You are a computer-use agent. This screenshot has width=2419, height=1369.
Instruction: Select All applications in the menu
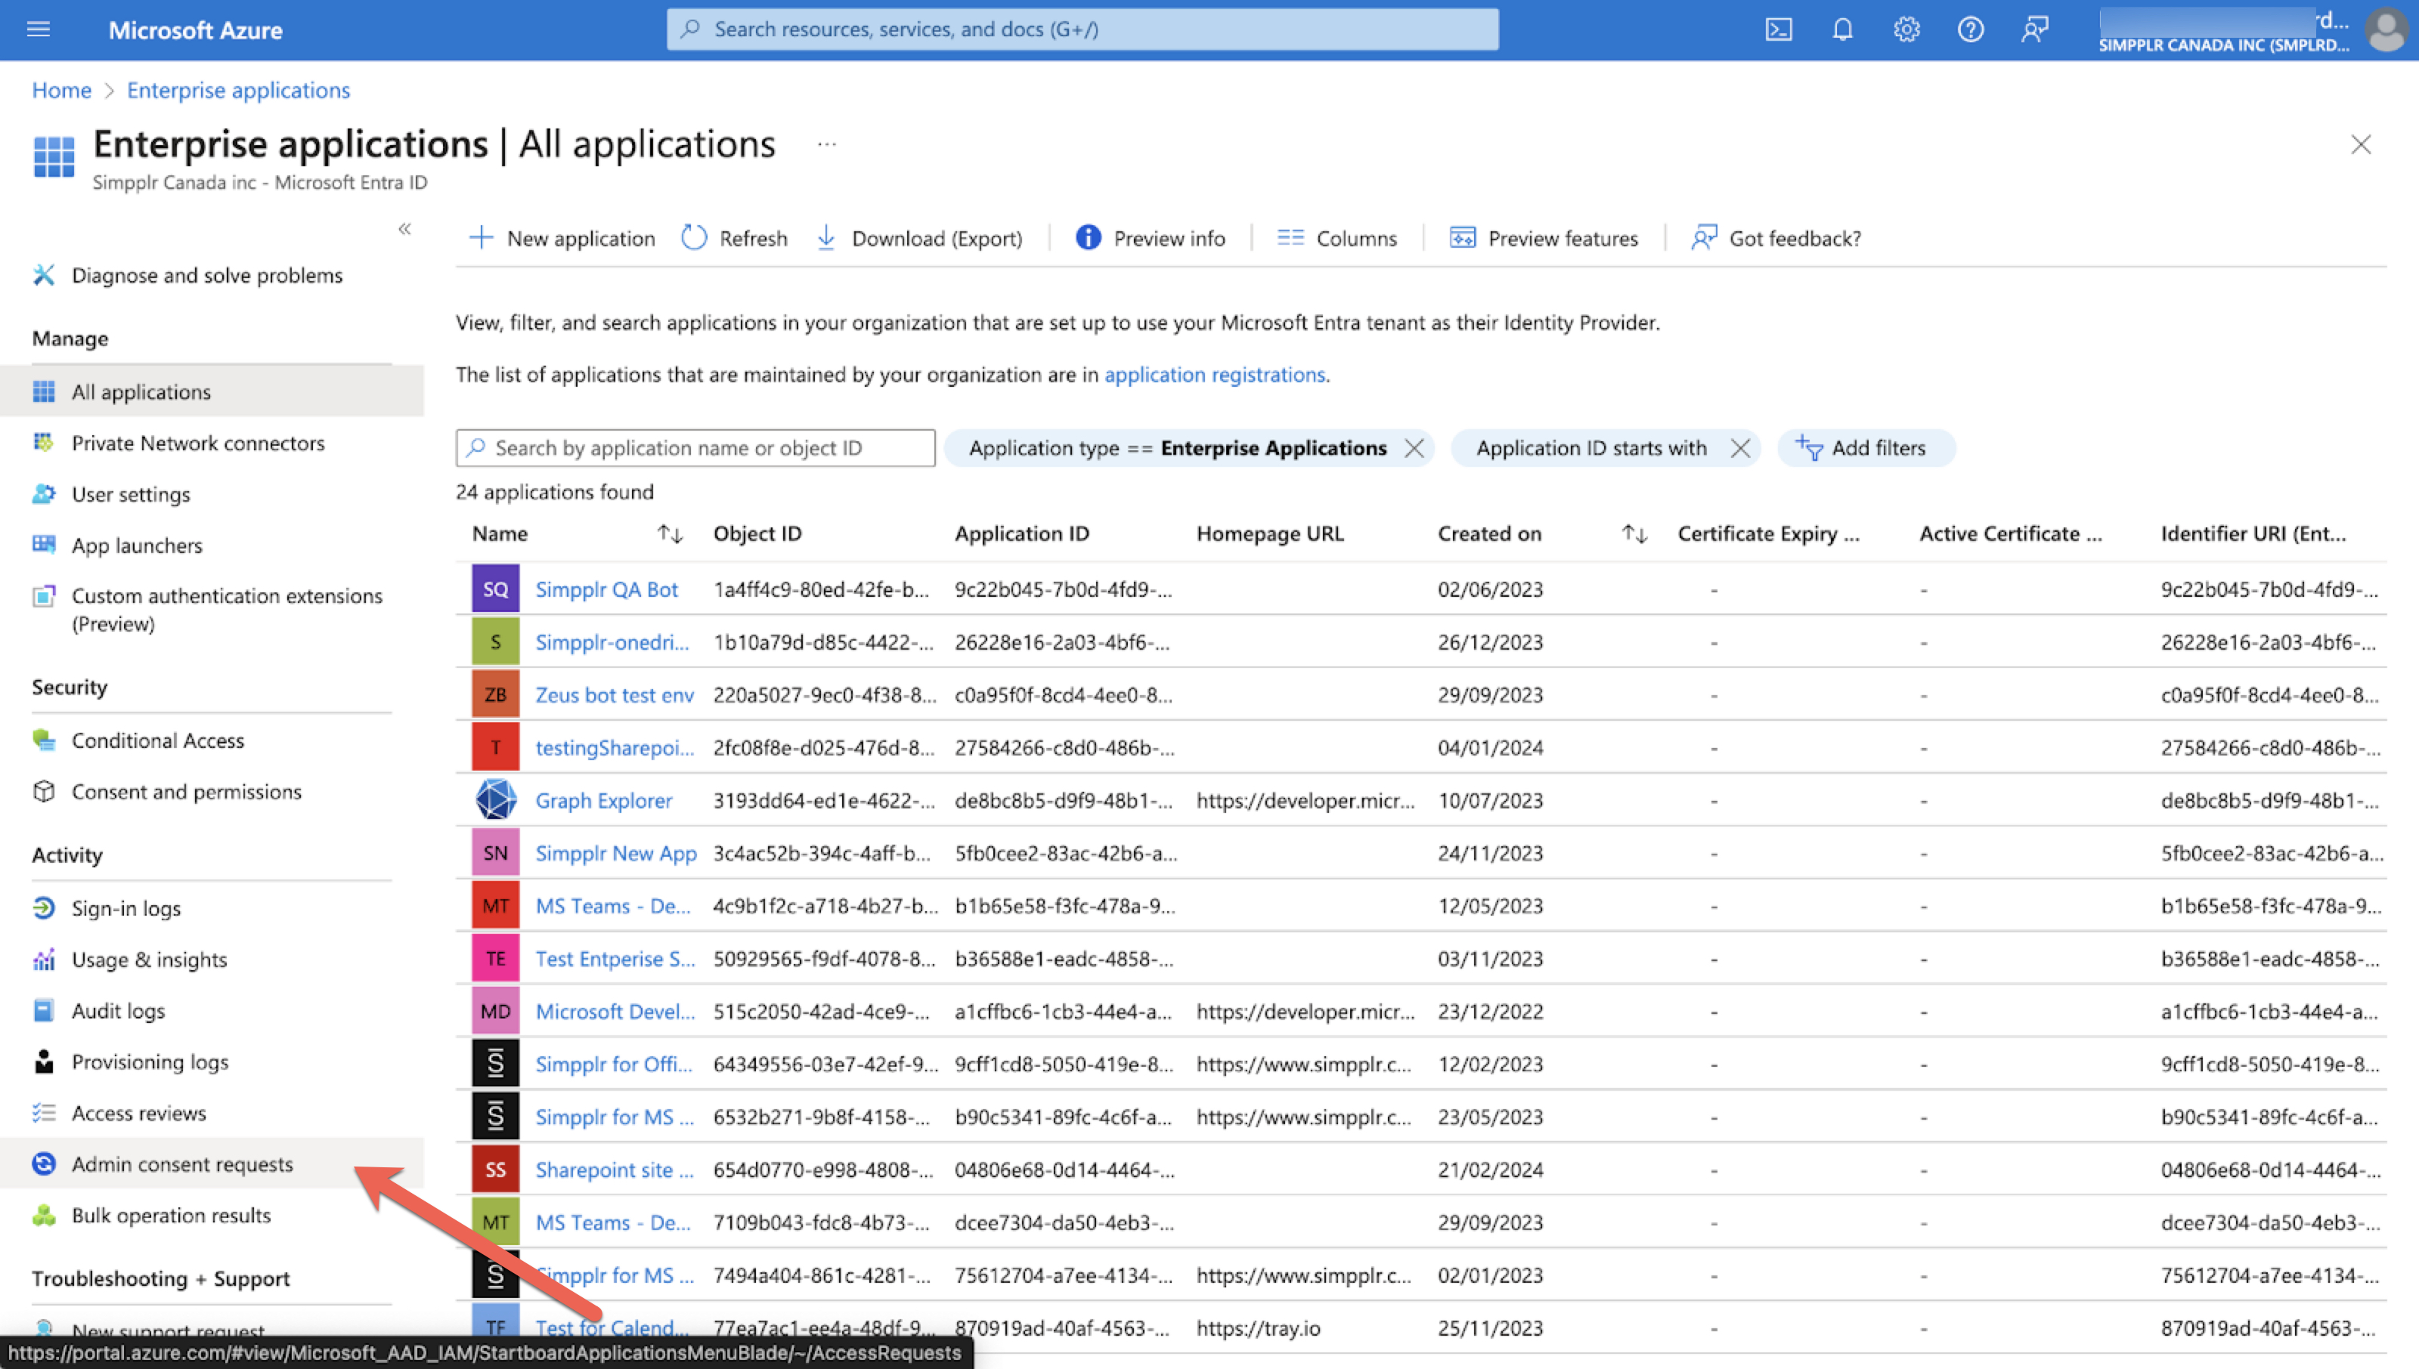tap(212, 391)
